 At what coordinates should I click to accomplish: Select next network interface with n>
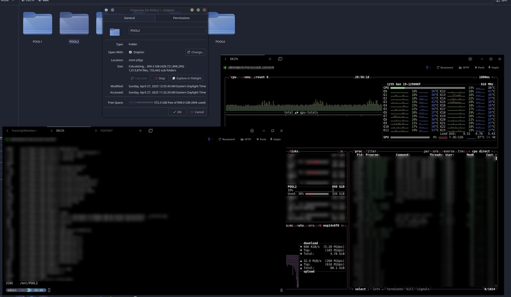click(x=343, y=226)
